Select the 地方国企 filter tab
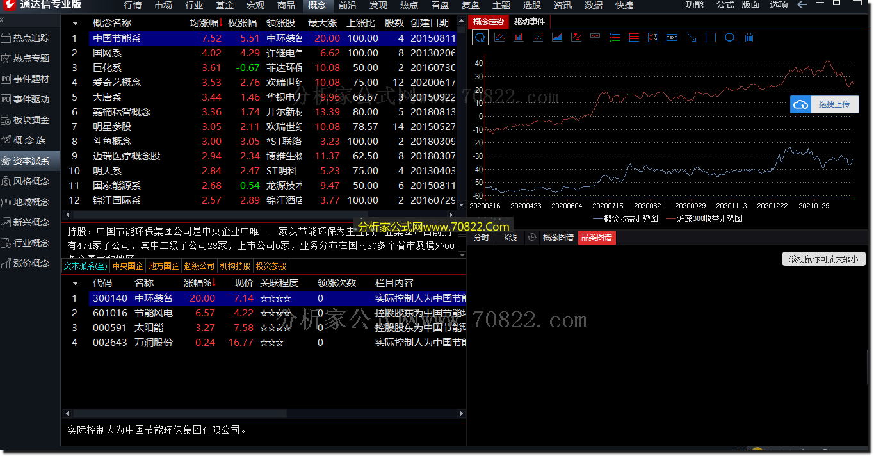874x456 pixels. [163, 266]
